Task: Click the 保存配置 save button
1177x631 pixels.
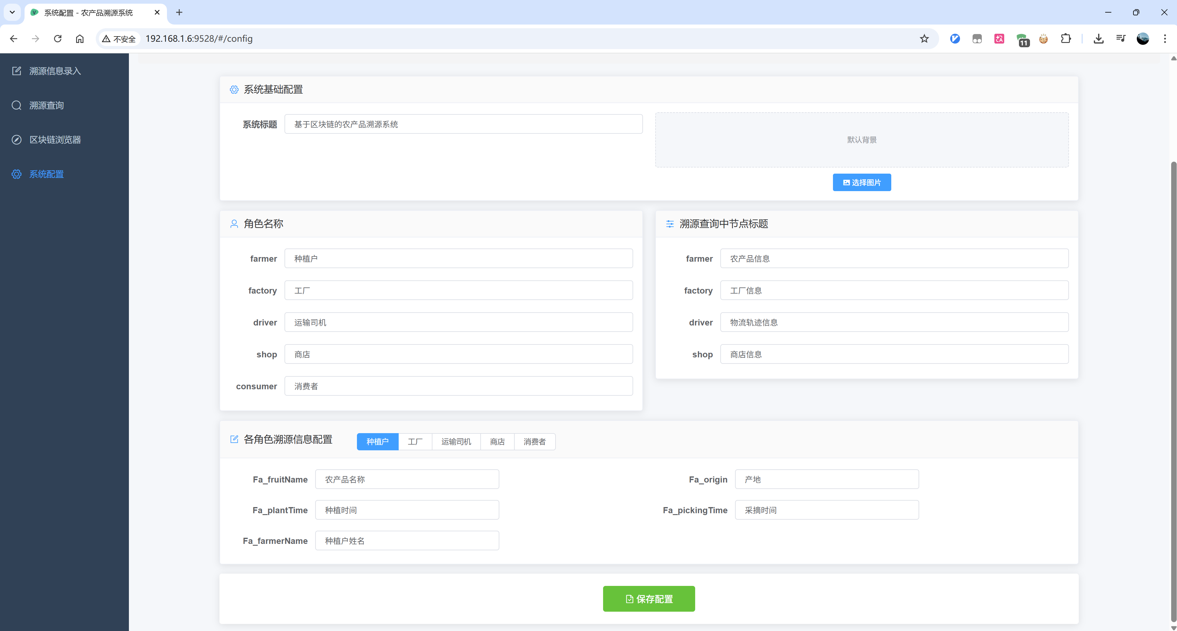Action: (x=649, y=598)
